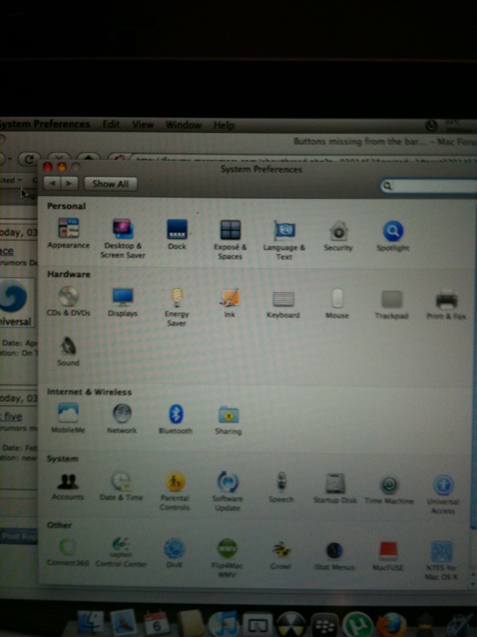Open the Appearance preference pane
Viewport: 477px width, 637px height.
(68, 233)
